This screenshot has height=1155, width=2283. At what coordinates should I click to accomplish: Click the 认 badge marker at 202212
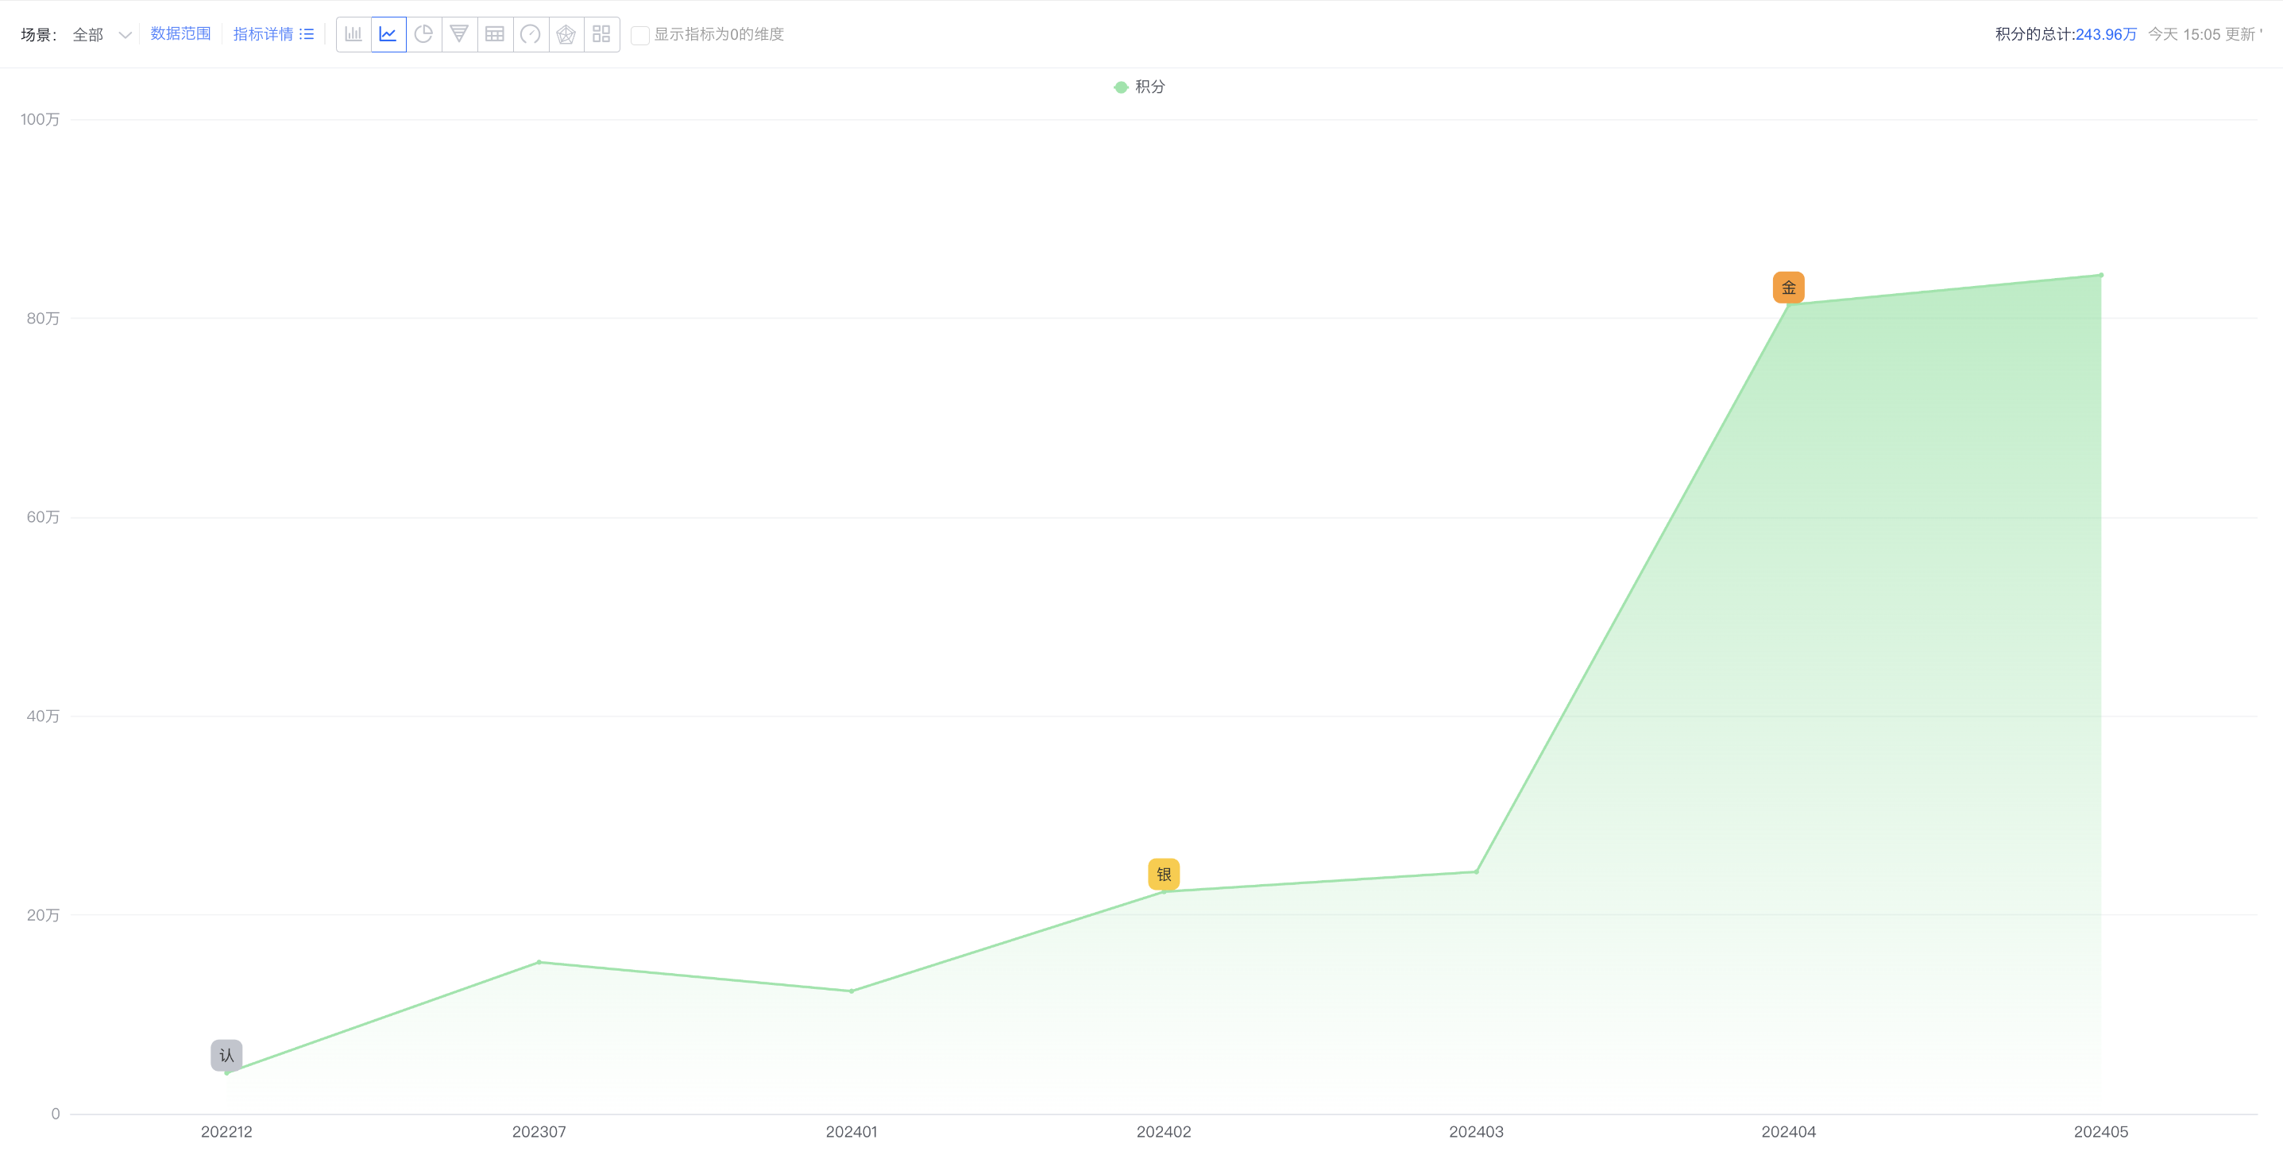pos(226,1055)
